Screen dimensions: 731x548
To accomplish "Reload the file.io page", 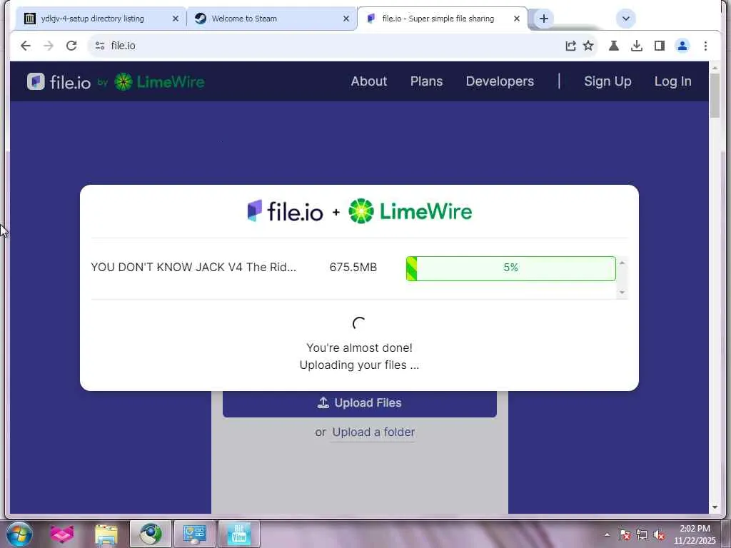I will [71, 46].
